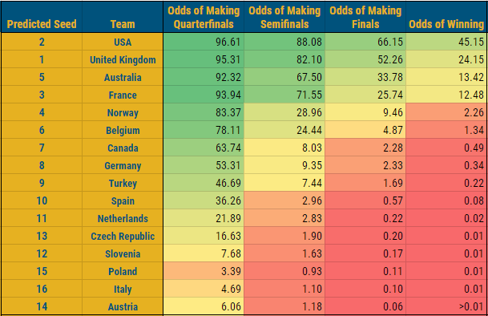Image resolution: width=488 pixels, height=316 pixels.
Task: Click Slovenia's quarterfinals value 7.68
Action: [204, 253]
